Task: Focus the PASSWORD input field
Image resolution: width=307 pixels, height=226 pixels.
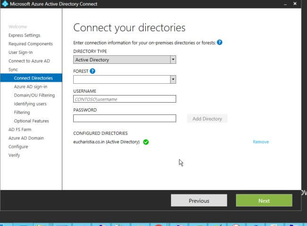Action: click(125, 118)
